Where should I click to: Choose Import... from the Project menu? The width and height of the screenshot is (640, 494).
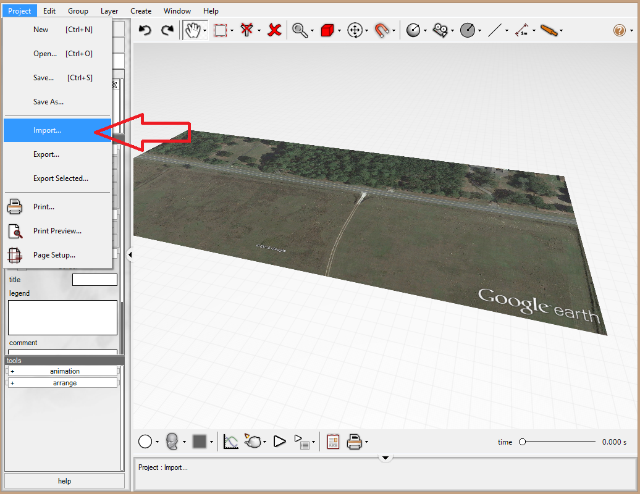pyautogui.click(x=57, y=130)
